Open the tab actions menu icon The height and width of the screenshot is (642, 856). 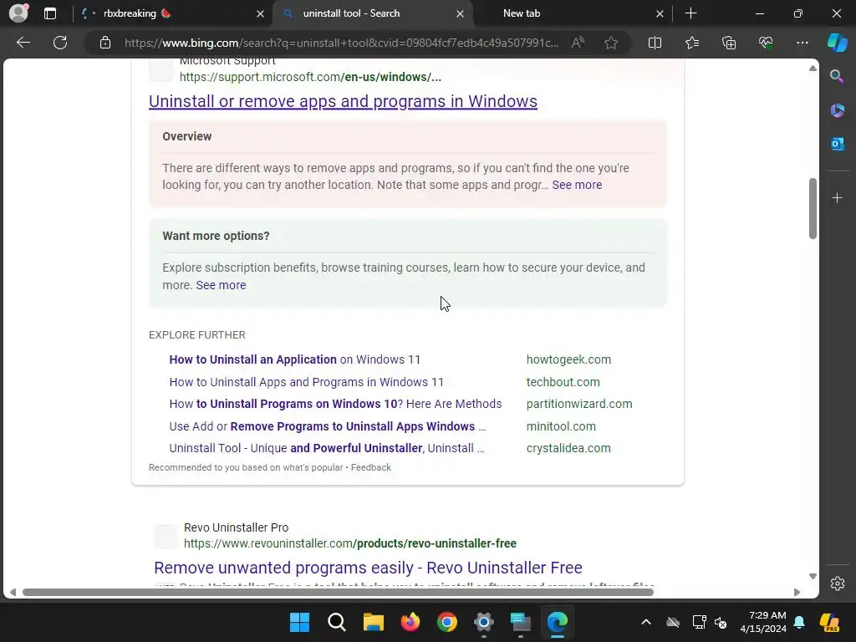[x=50, y=13]
